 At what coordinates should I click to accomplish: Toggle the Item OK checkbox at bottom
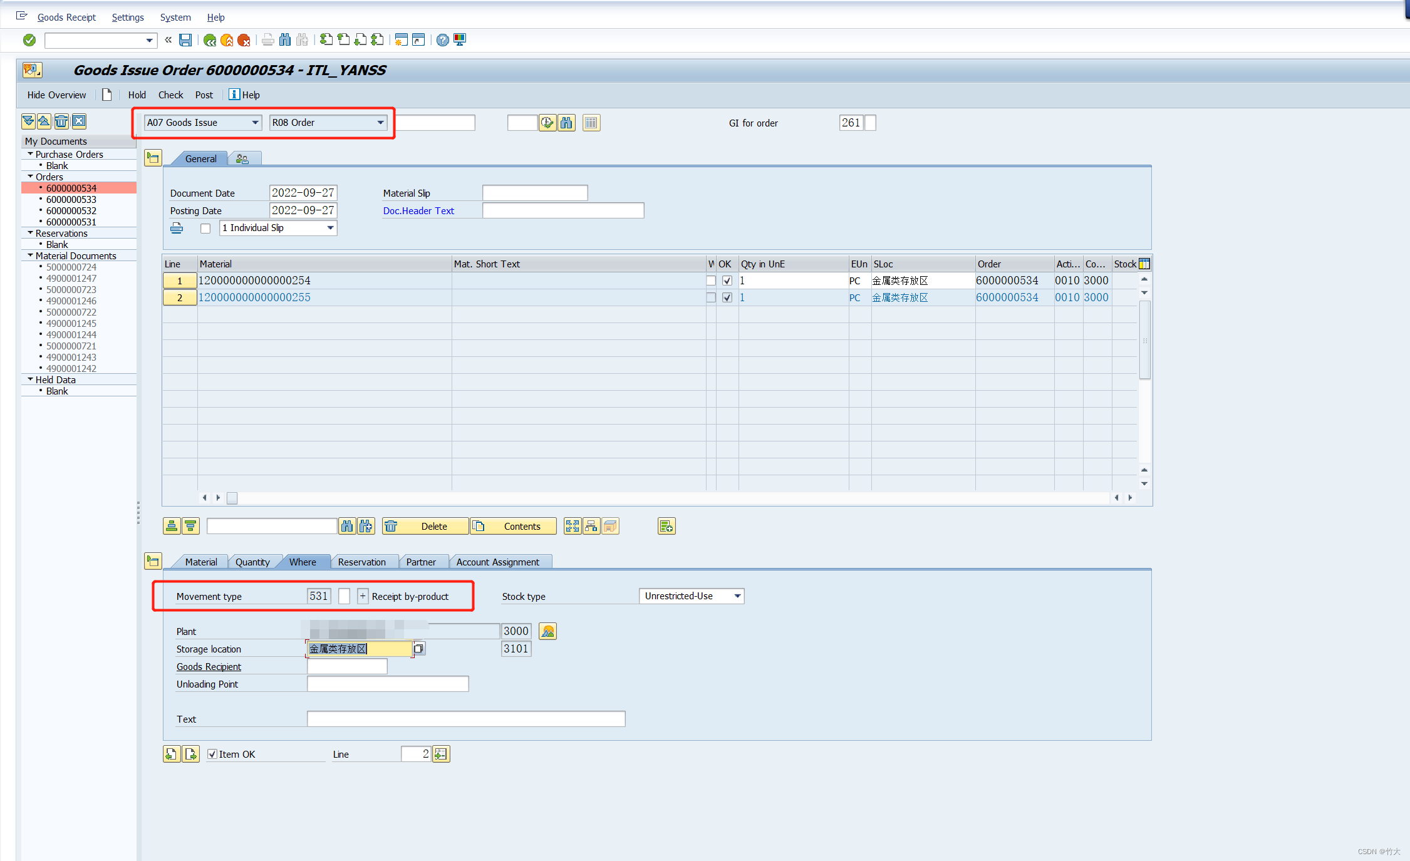212,754
